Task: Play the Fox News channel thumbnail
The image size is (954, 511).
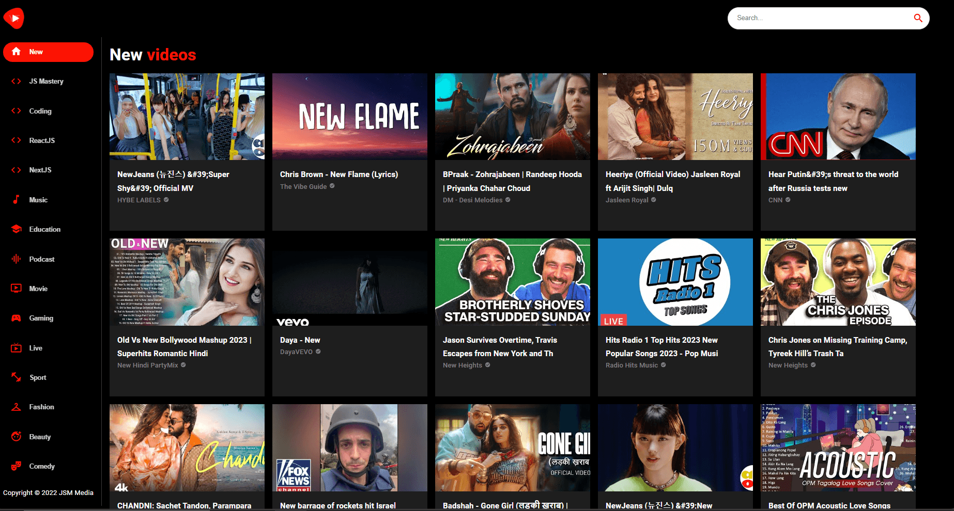Action: (350, 448)
